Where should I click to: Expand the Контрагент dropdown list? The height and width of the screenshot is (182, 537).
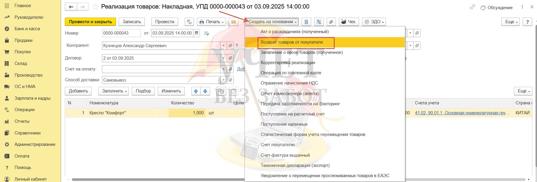tap(224, 46)
